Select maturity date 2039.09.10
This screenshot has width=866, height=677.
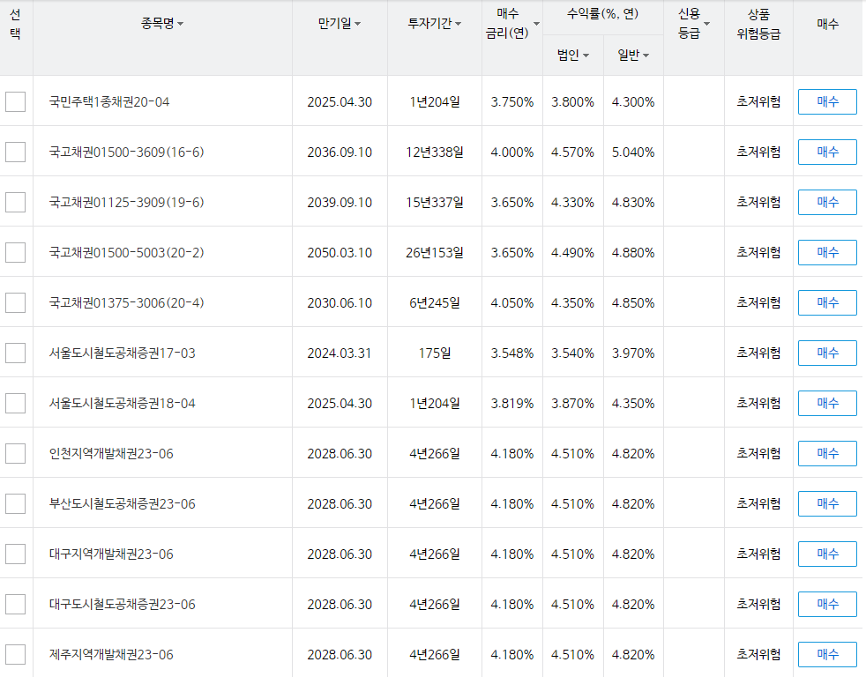coord(340,203)
